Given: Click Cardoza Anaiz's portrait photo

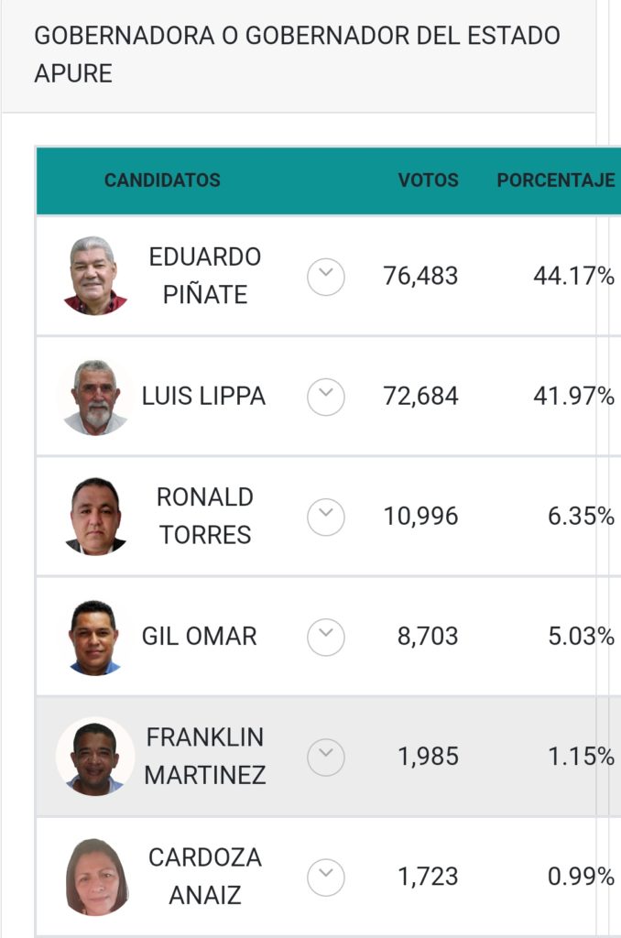Looking at the screenshot, I should pos(96,877).
